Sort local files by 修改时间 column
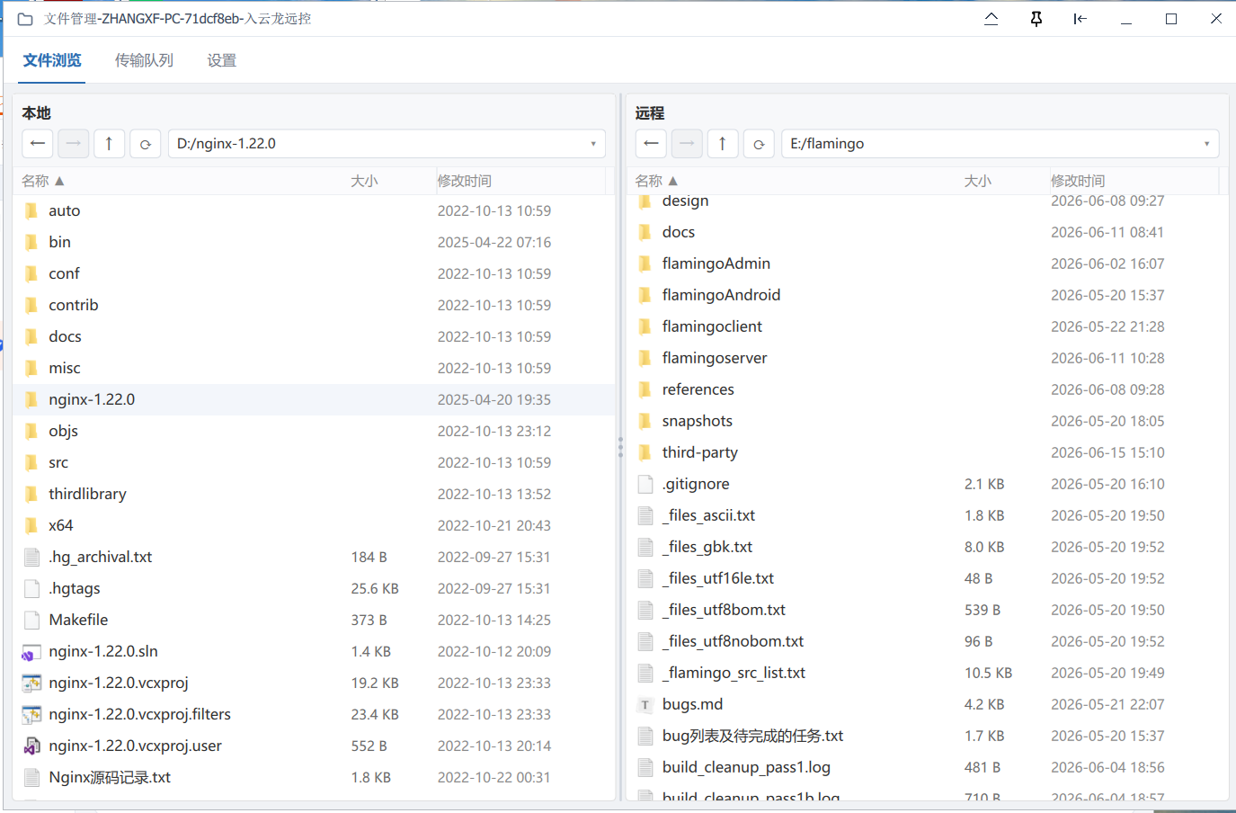 tap(464, 181)
